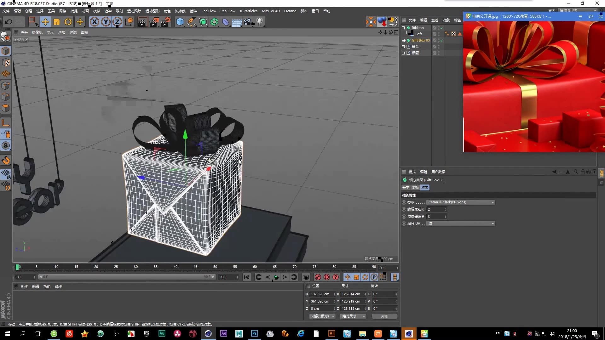Toggle the Ribbon enable checkmark

pos(441,28)
